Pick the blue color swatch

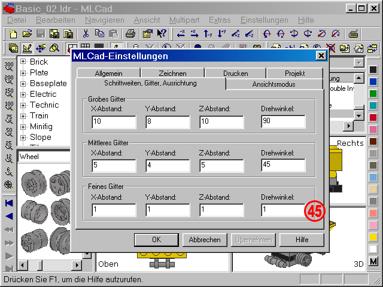click(373, 81)
